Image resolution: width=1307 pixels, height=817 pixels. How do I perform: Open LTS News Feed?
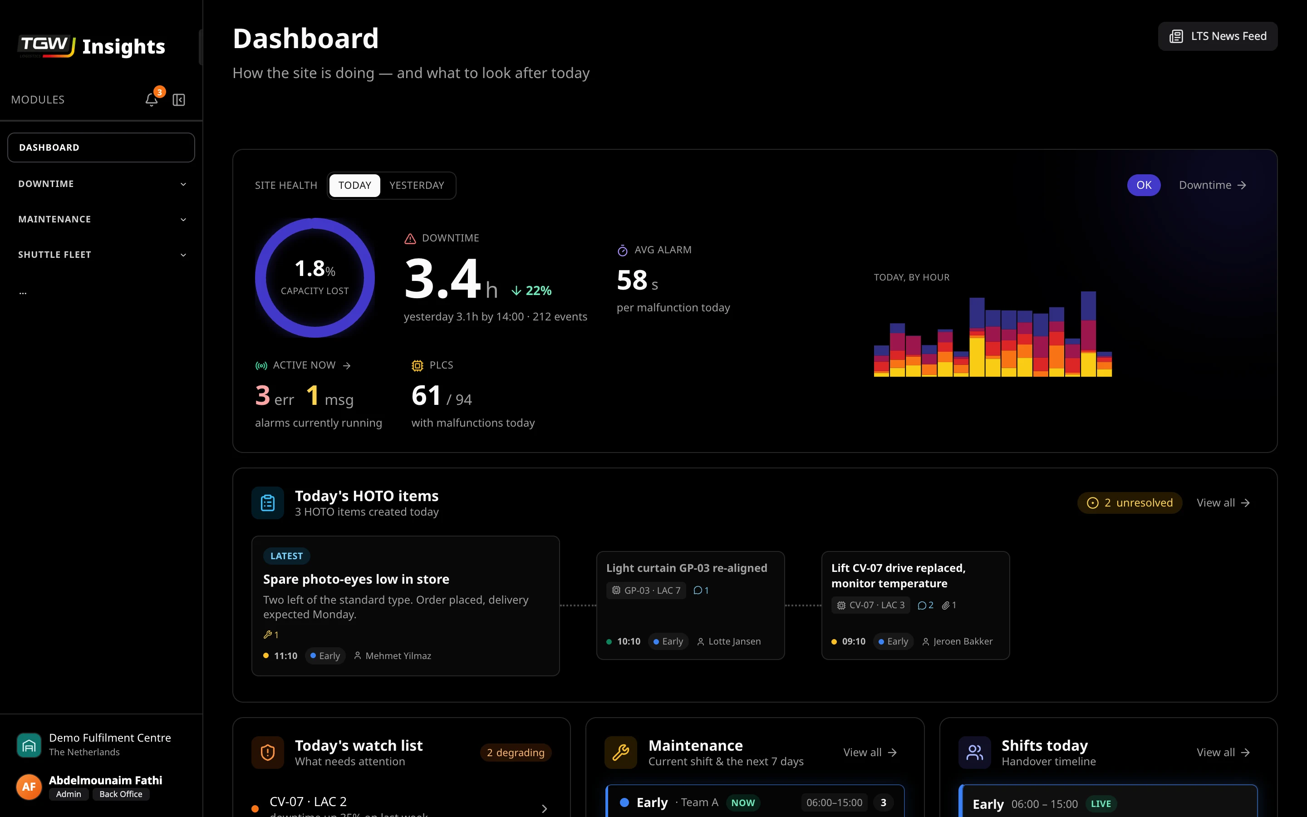pos(1218,36)
